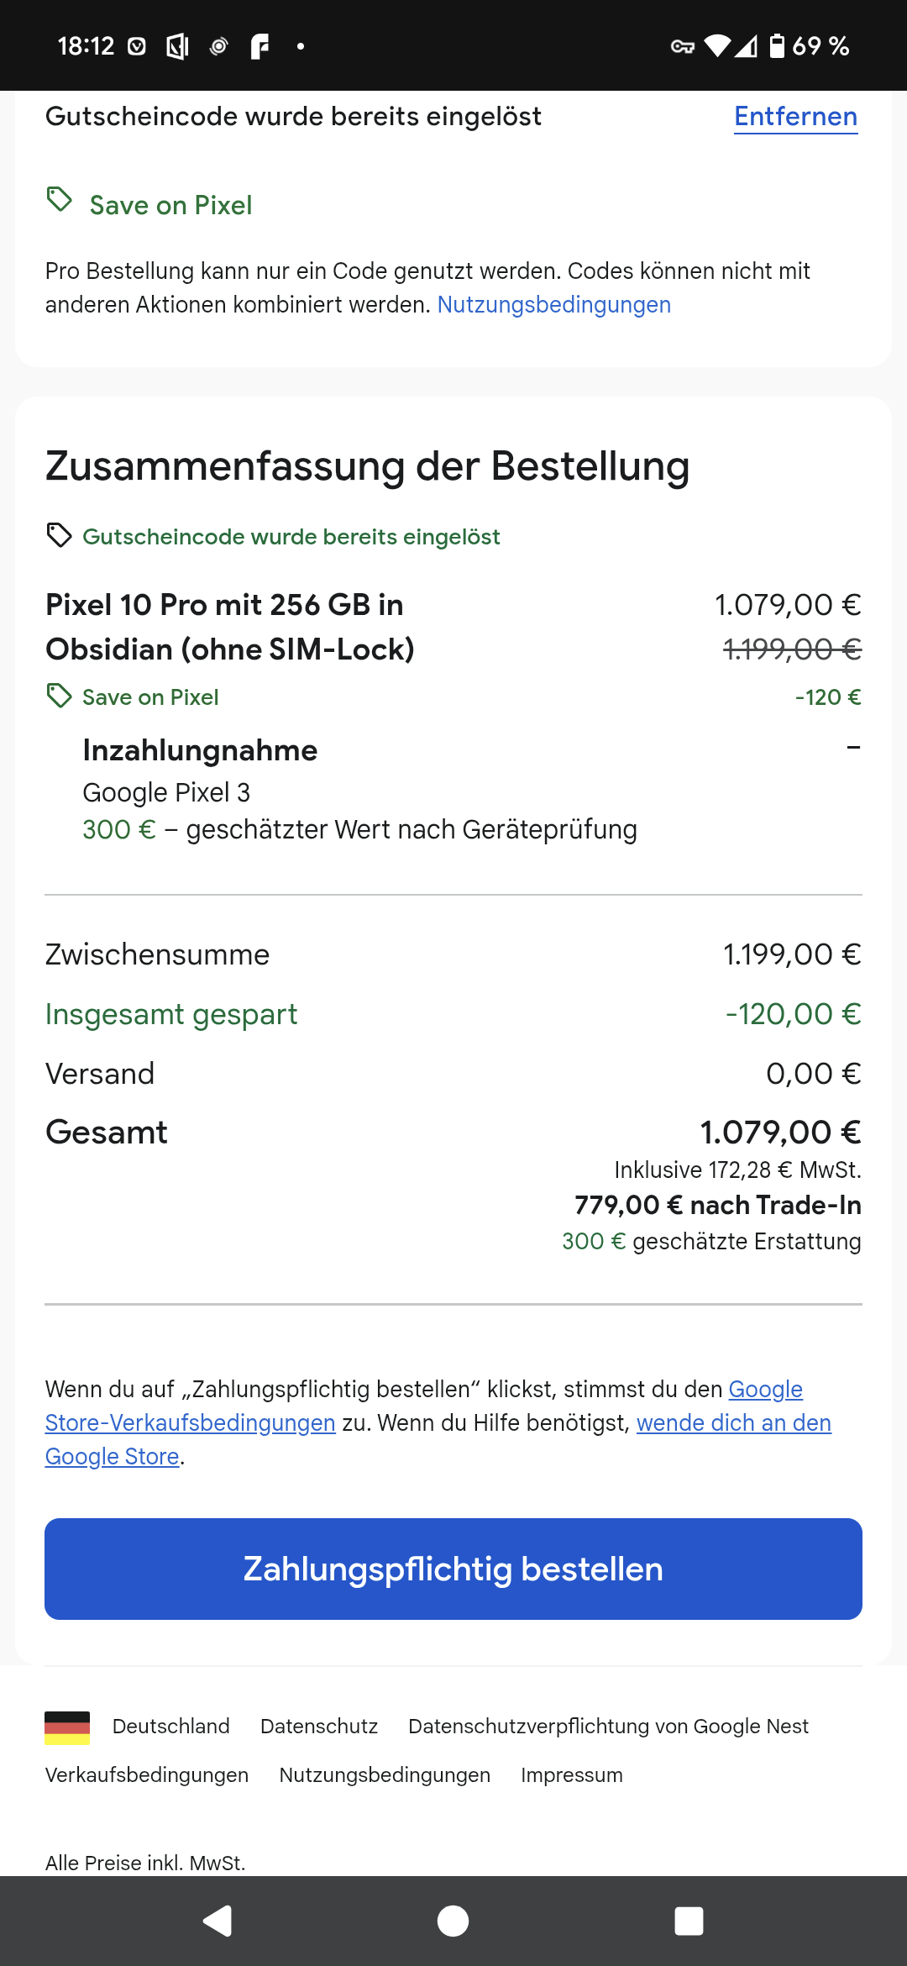Image resolution: width=907 pixels, height=1966 pixels.
Task: Tap the Save on Pixel tag icon
Action: click(60, 201)
